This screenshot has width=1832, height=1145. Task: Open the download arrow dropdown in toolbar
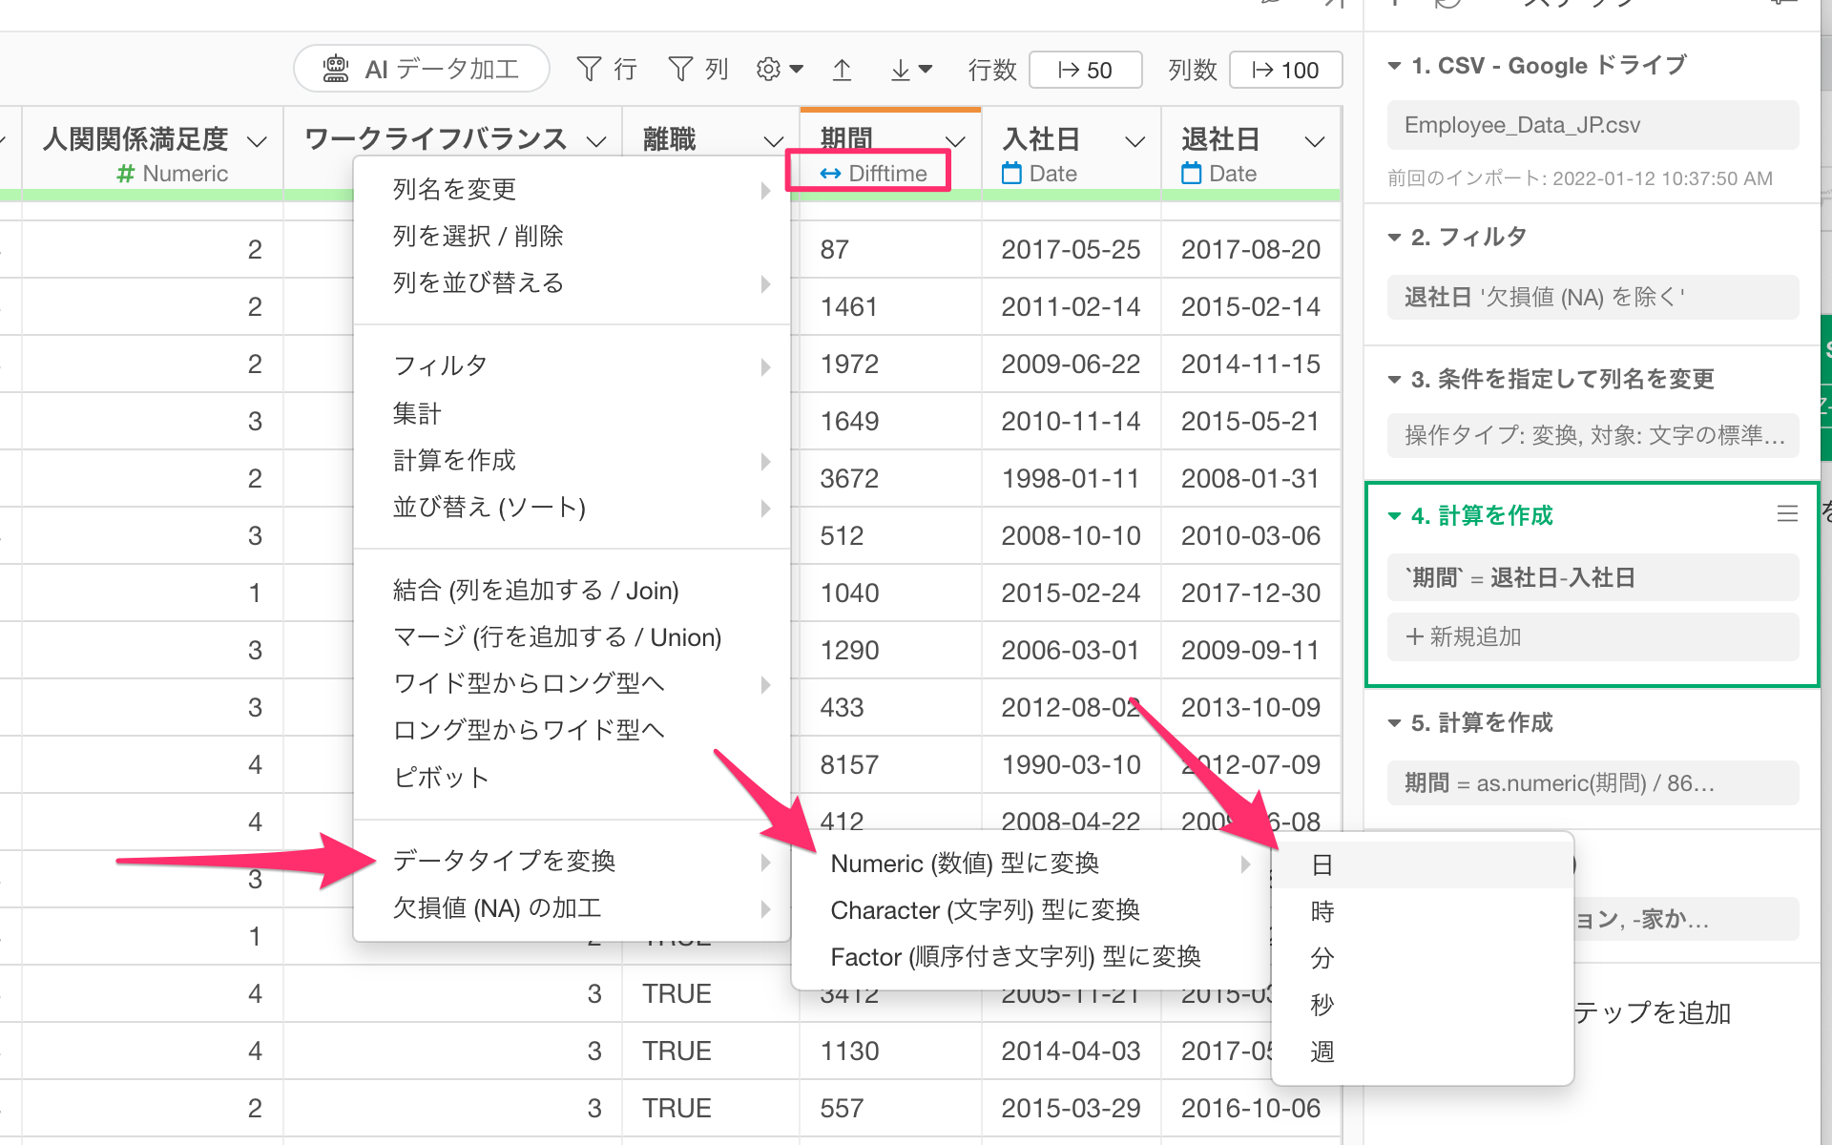pos(911,69)
